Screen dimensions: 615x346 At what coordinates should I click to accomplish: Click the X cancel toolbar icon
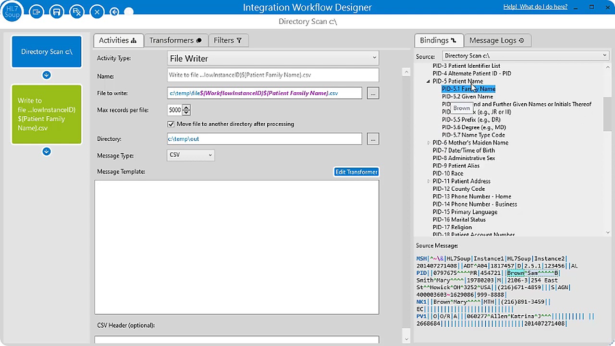97,12
